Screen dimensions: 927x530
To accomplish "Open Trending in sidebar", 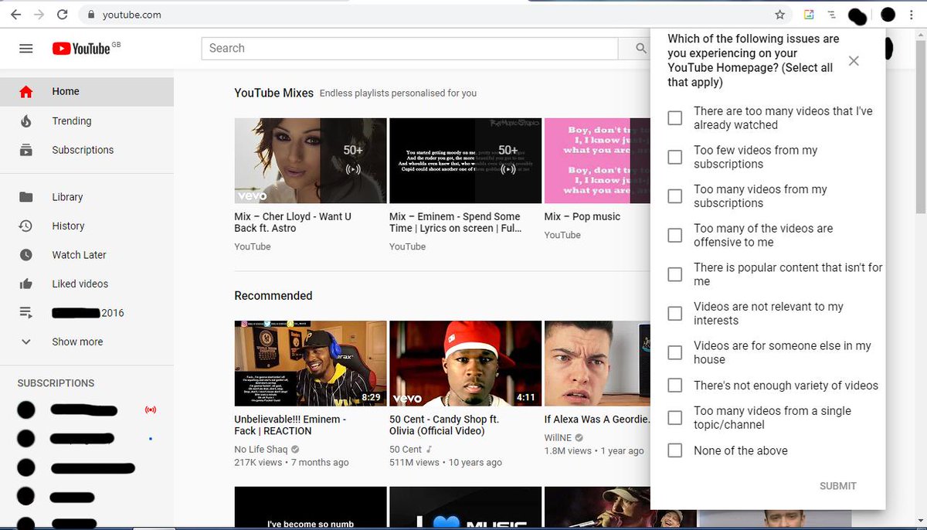I will [87, 121].
